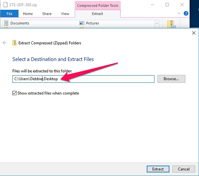Screen dimensions: 199x176
Task: Click the Extract all zipper icon
Action: click(171, 24)
